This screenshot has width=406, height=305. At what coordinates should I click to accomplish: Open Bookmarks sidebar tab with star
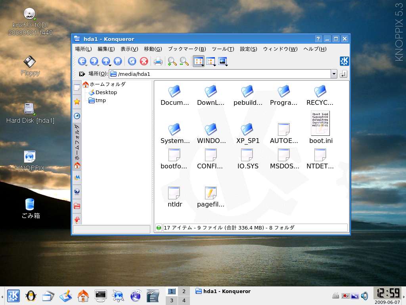[x=77, y=101]
